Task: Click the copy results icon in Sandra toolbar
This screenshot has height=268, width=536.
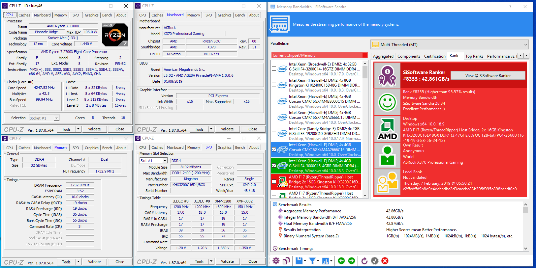Action: [286, 261]
